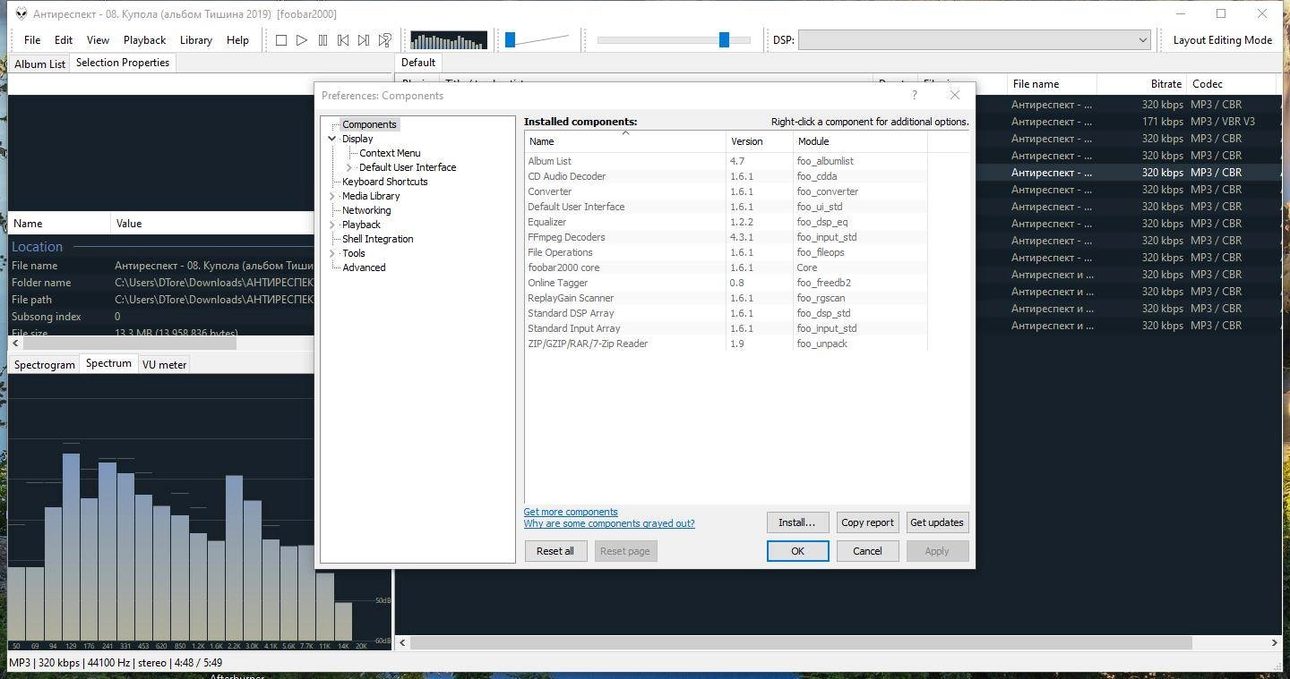Viewport: 1290px width, 679px height.
Task: Click the Codec column header in playlist
Action: (1231, 84)
